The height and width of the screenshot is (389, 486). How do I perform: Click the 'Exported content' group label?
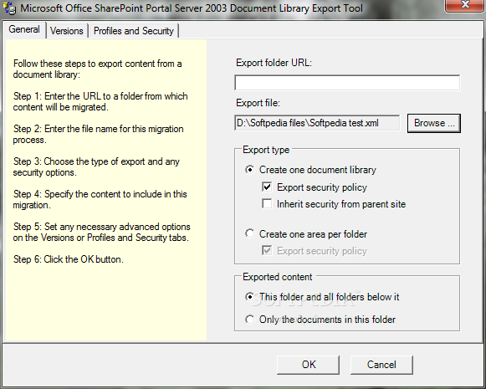click(x=278, y=277)
